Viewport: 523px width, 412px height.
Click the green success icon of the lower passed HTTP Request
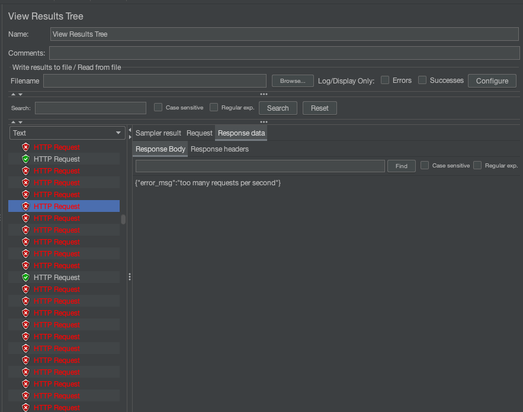point(25,278)
